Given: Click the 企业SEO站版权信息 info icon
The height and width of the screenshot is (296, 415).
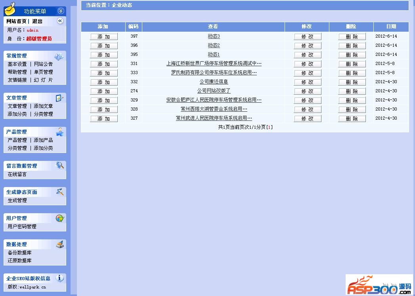Looking at the screenshot, I should point(59,278).
